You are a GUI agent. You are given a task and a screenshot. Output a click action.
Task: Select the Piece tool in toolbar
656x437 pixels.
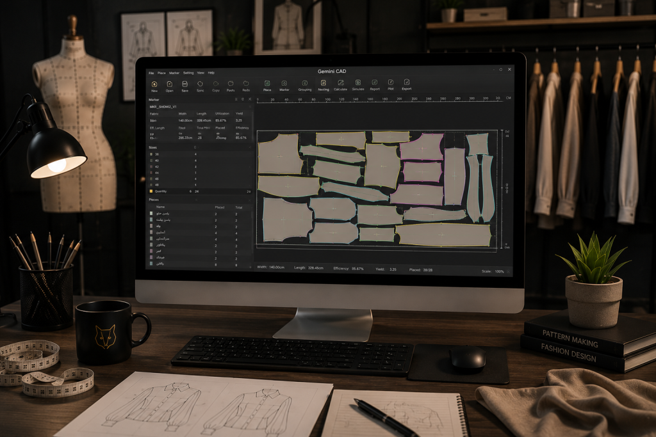coord(267,84)
